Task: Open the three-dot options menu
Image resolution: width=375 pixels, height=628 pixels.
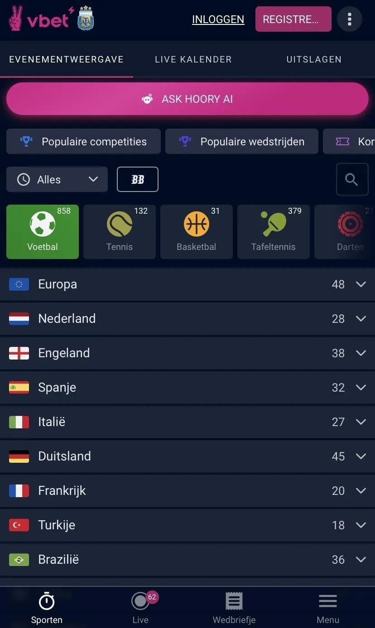Action: pyautogui.click(x=349, y=19)
